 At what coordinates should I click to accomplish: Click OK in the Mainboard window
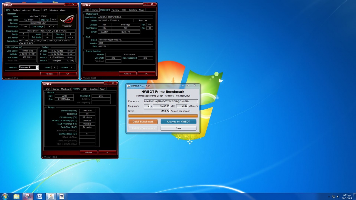(x=146, y=74)
